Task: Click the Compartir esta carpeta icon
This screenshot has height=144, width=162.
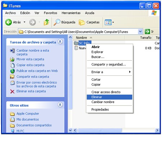Action: (12, 76)
